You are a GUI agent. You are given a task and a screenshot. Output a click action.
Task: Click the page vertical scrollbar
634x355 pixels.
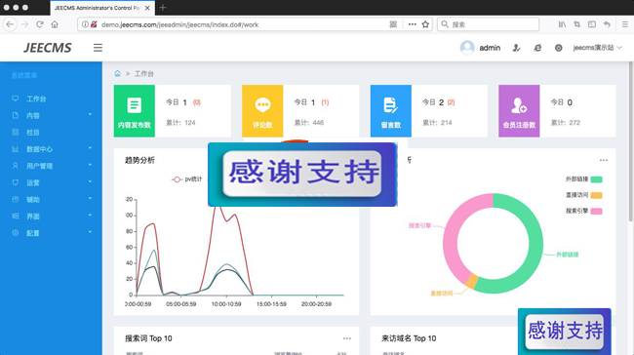coord(631,141)
